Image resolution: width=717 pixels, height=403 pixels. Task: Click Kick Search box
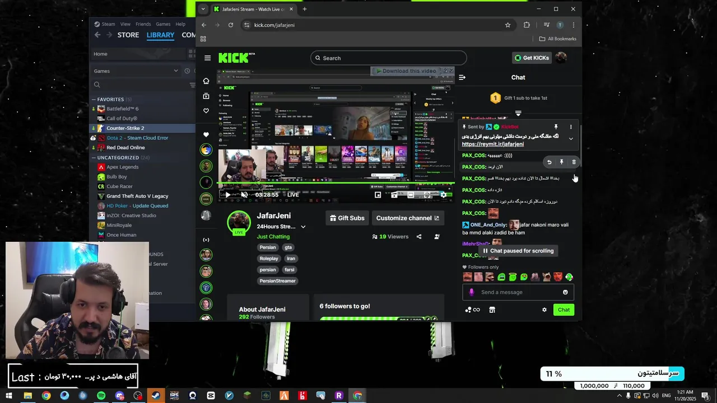point(389,58)
